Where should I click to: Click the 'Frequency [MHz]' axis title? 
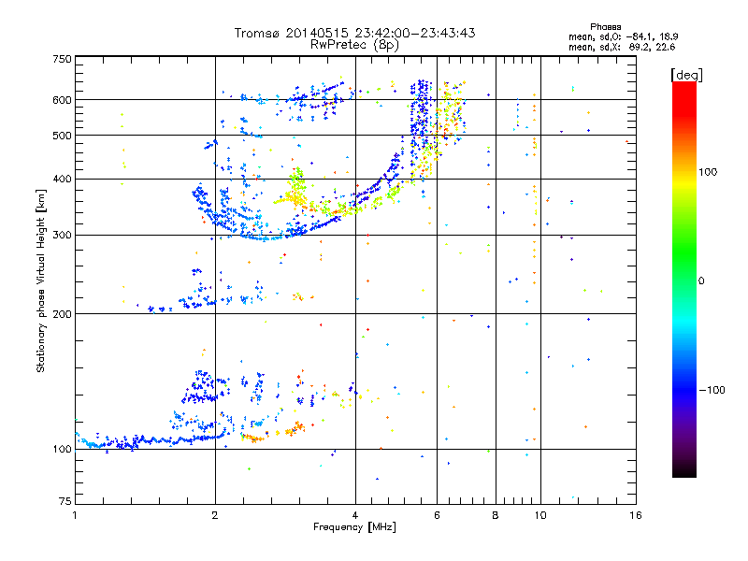pos(354,527)
